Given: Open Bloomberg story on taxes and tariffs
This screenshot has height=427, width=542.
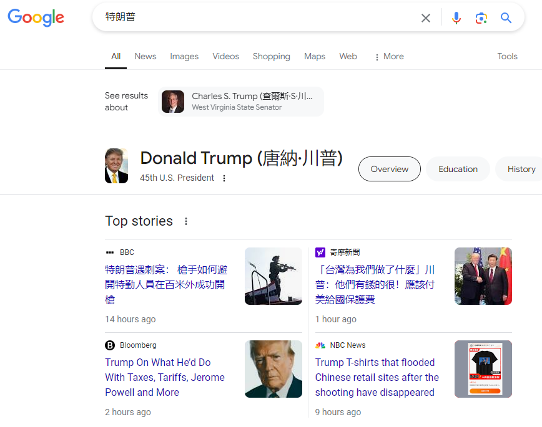Looking at the screenshot, I should [x=165, y=377].
